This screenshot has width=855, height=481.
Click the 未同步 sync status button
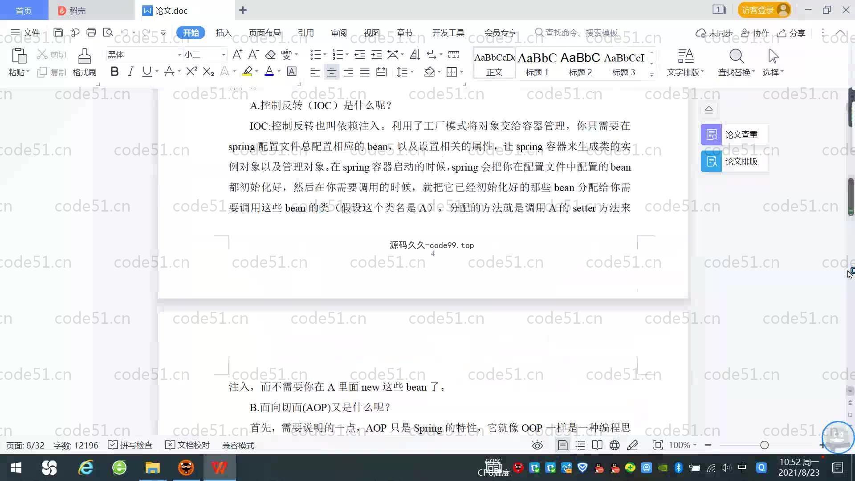pyautogui.click(x=714, y=33)
